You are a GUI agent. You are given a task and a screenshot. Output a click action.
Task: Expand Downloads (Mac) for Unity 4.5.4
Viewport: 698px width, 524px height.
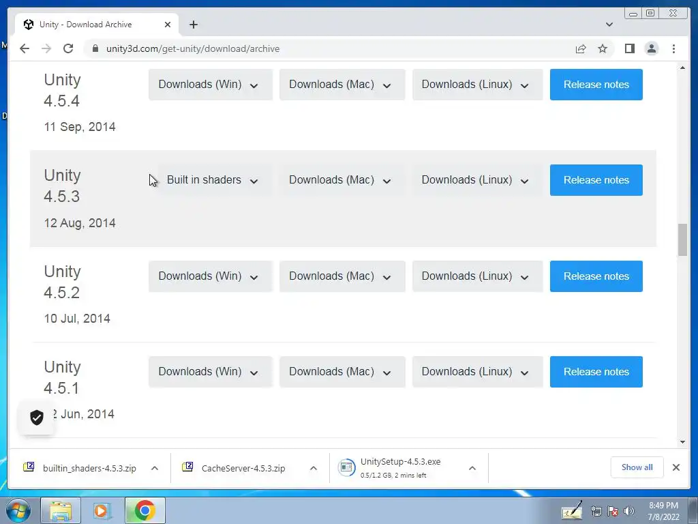click(342, 84)
